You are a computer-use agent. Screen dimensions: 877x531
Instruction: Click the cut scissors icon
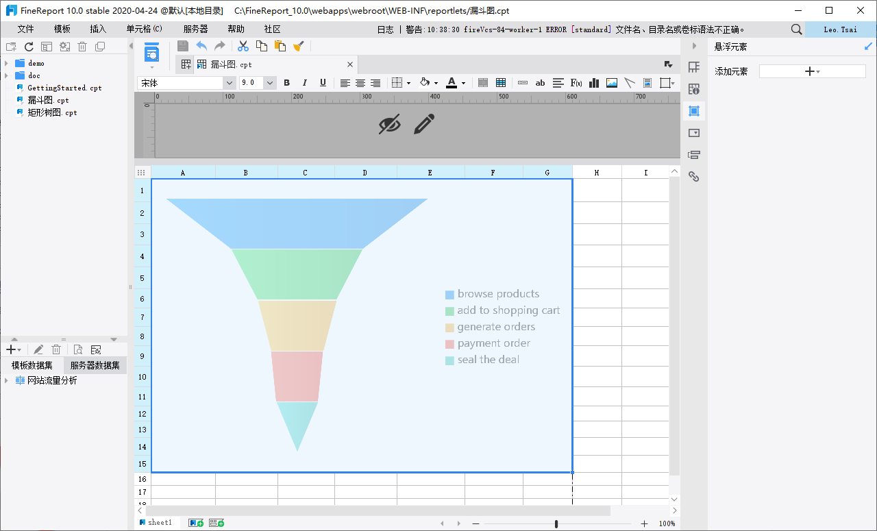pyautogui.click(x=243, y=46)
